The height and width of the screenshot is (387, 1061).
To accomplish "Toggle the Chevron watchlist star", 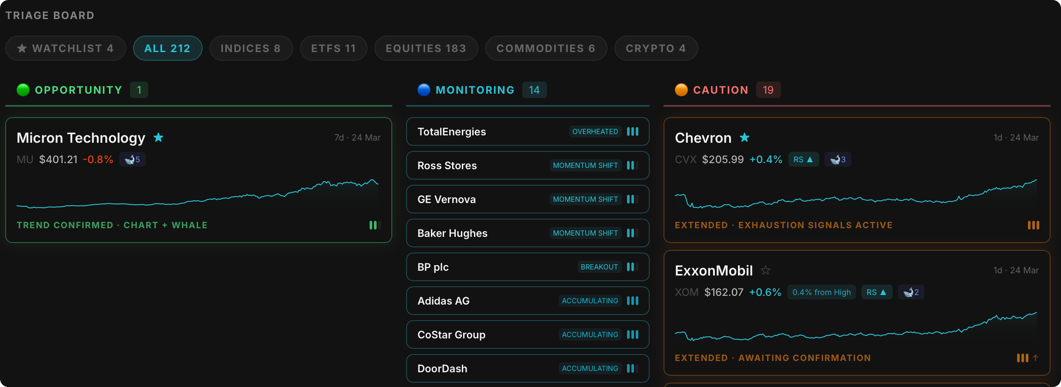I will (744, 138).
